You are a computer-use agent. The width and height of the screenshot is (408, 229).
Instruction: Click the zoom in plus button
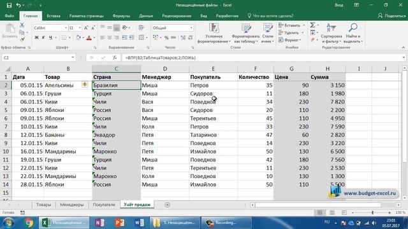coord(390,212)
